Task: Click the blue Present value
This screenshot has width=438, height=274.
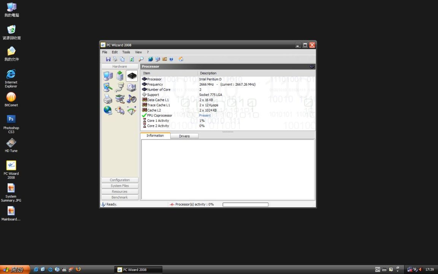Action: [x=205, y=115]
